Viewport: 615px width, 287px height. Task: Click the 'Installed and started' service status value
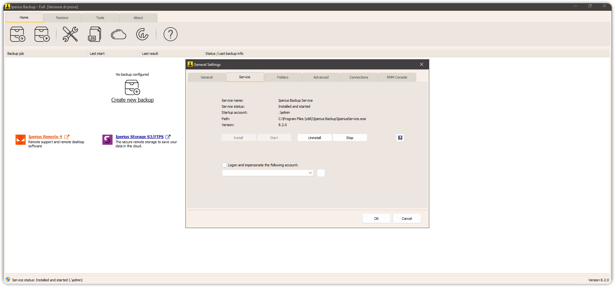[x=294, y=106]
